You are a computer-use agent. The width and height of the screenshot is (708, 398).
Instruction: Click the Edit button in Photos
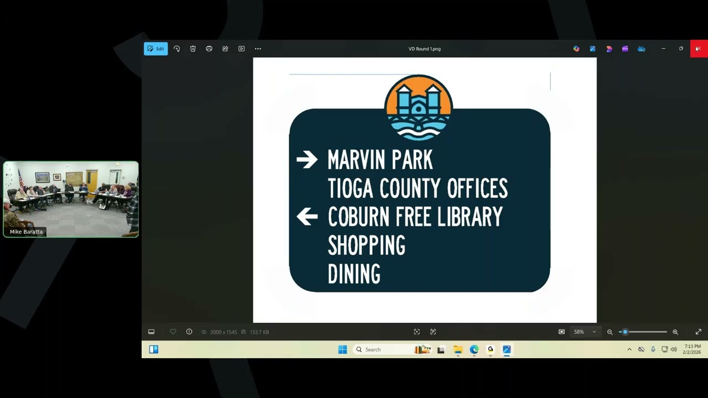pos(155,49)
